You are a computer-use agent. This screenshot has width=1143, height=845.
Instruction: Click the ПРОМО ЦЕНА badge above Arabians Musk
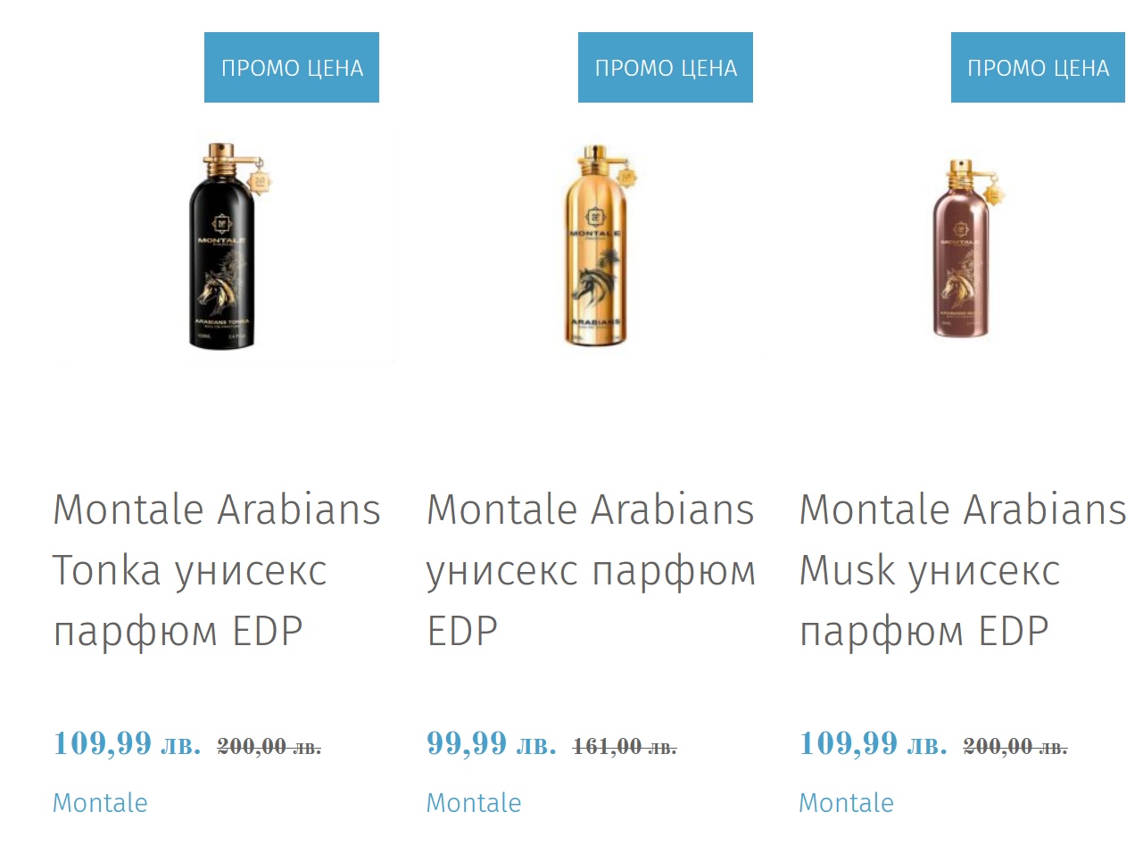[1038, 68]
